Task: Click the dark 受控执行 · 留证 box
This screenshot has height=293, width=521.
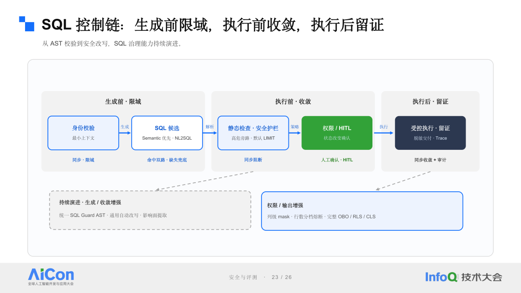Action: [430, 133]
